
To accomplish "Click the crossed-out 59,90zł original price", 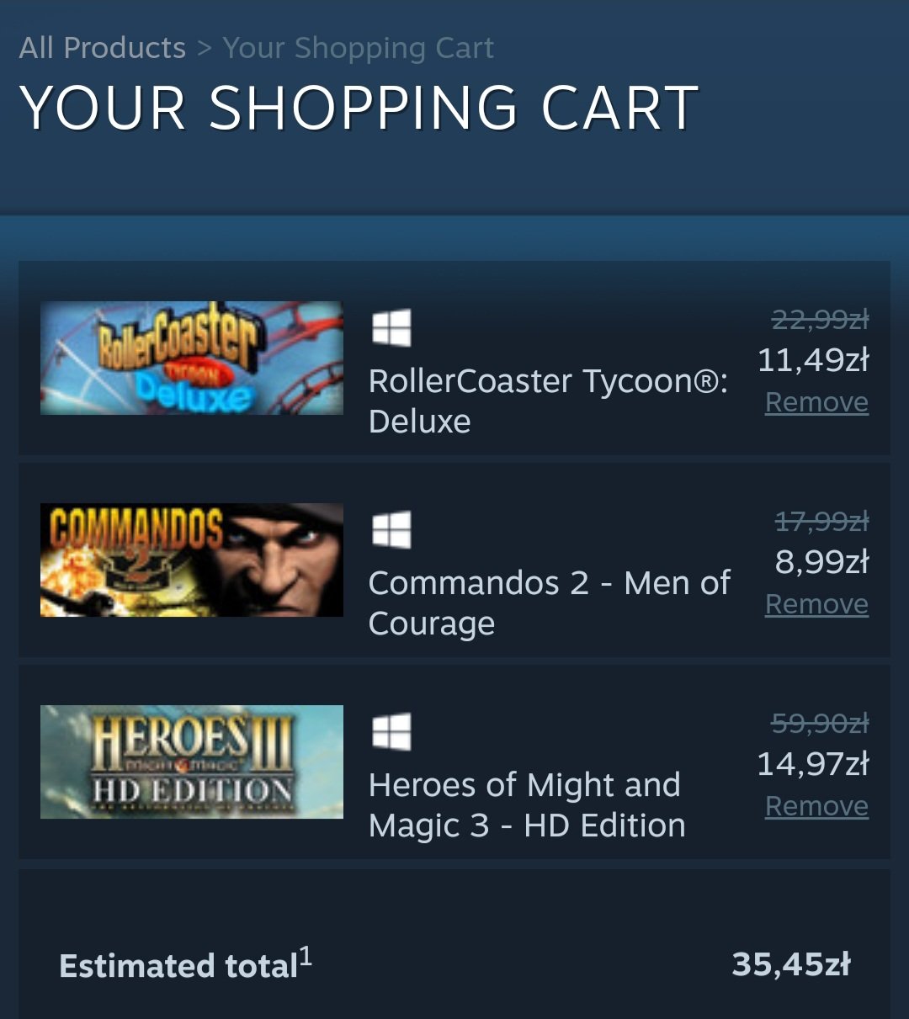I will 820,723.
